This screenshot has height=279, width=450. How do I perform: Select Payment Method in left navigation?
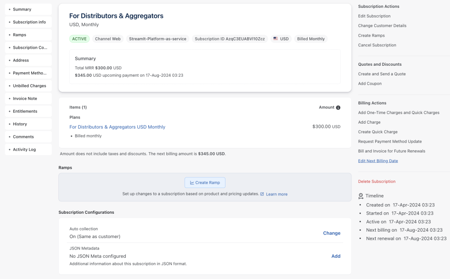point(29,73)
